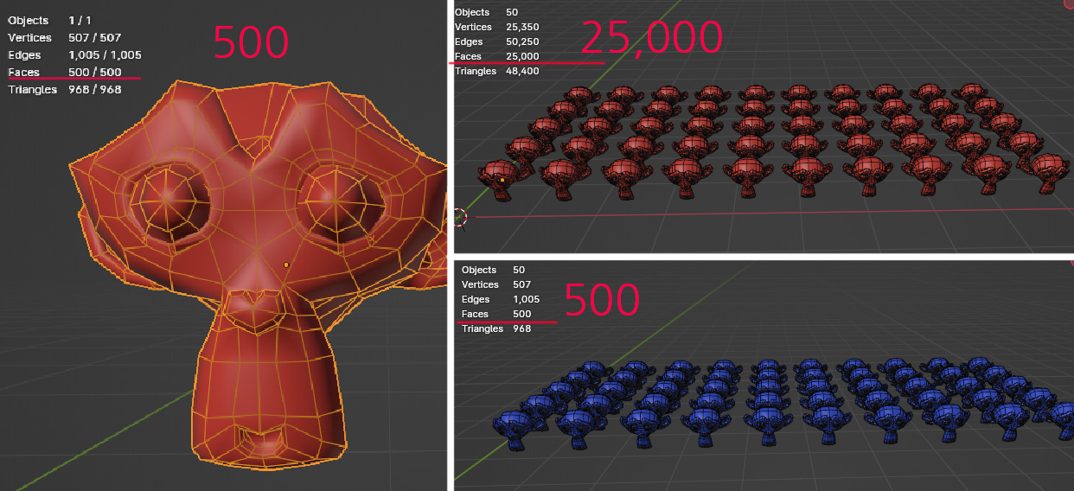The width and height of the screenshot is (1074, 491).
Task: Click 'Edges 1,005 / 1,005' statistic
Action: coord(74,54)
